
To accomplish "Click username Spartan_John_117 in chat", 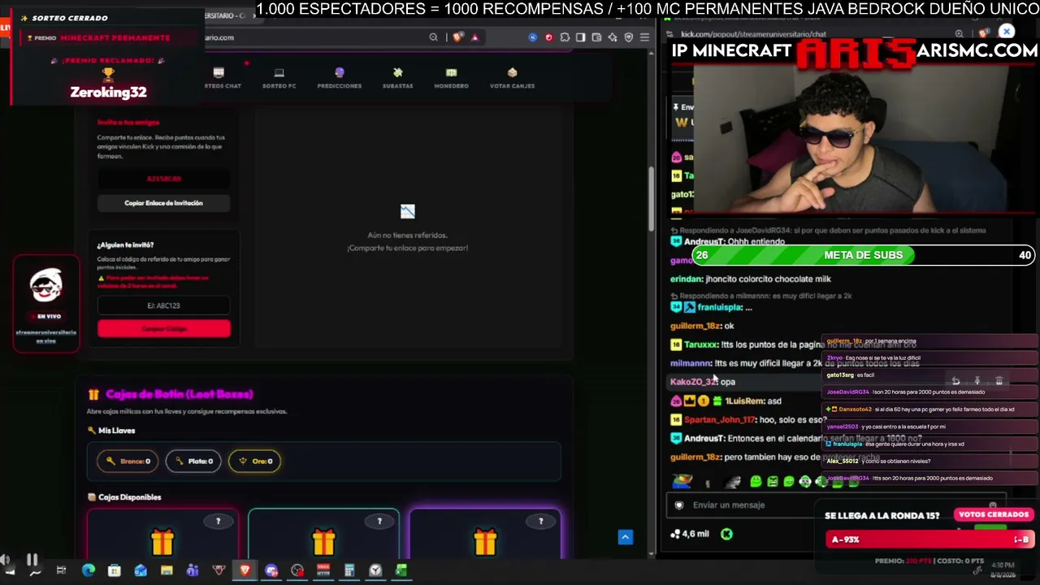I will point(719,419).
